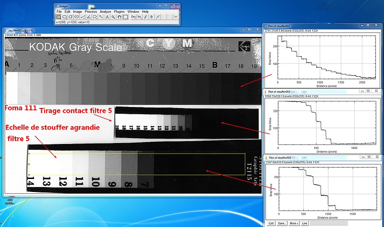
Task: Click the square tool icon after the hand
Action: pos(125,17)
